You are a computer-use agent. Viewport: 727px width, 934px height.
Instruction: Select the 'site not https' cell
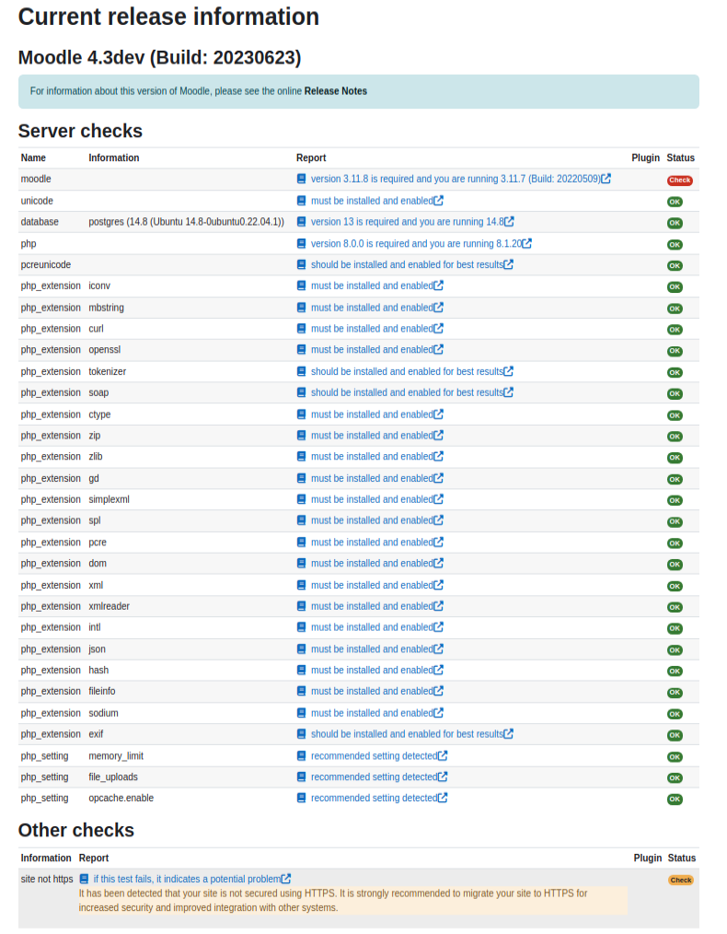coord(47,879)
